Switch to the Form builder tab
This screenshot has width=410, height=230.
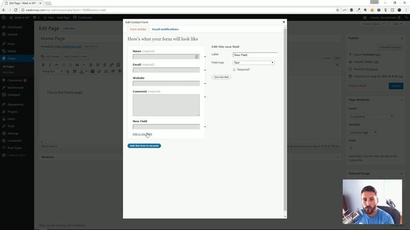(138, 29)
